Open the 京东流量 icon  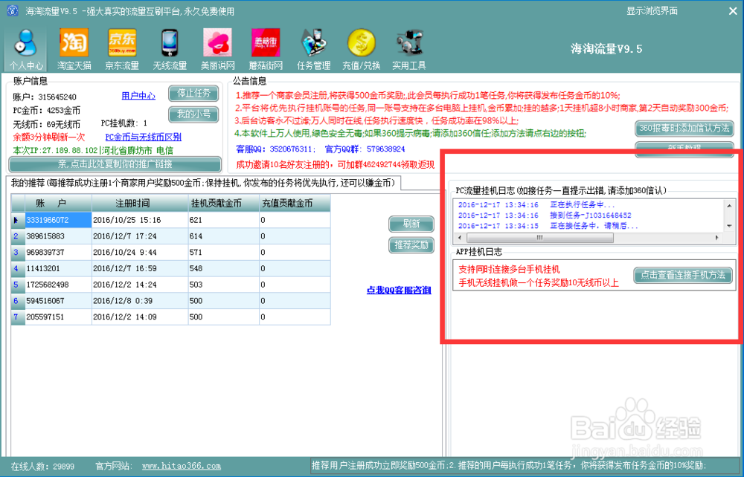pos(122,49)
